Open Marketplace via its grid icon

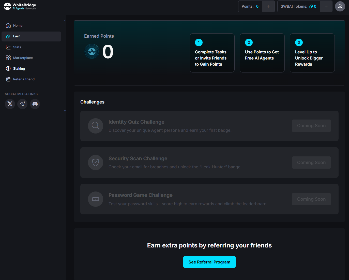click(x=8, y=58)
